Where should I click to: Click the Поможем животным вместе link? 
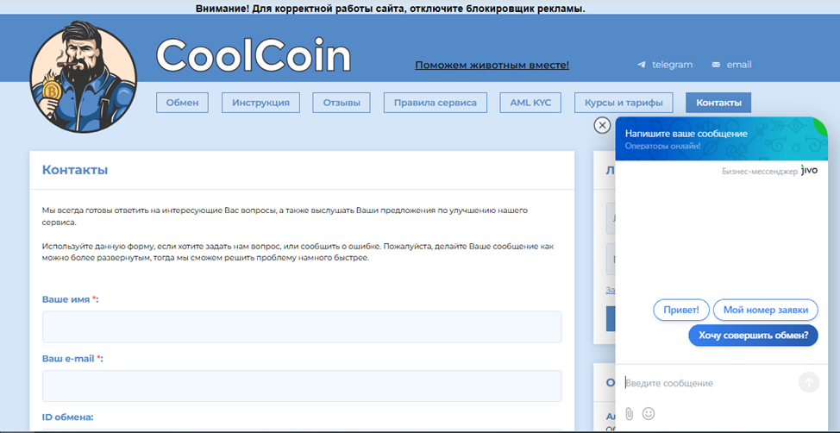tap(492, 66)
